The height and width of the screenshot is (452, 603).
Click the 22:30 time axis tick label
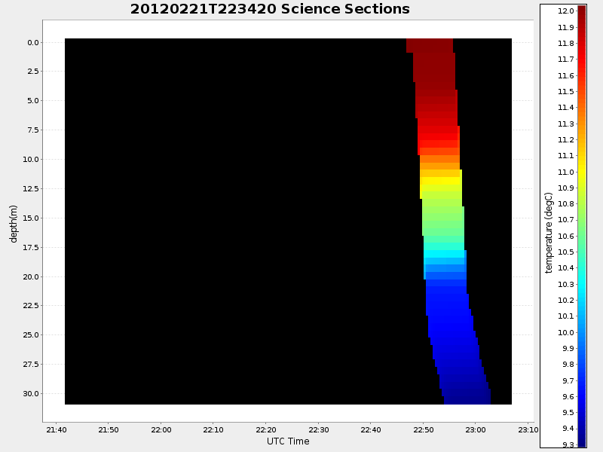[x=318, y=429]
